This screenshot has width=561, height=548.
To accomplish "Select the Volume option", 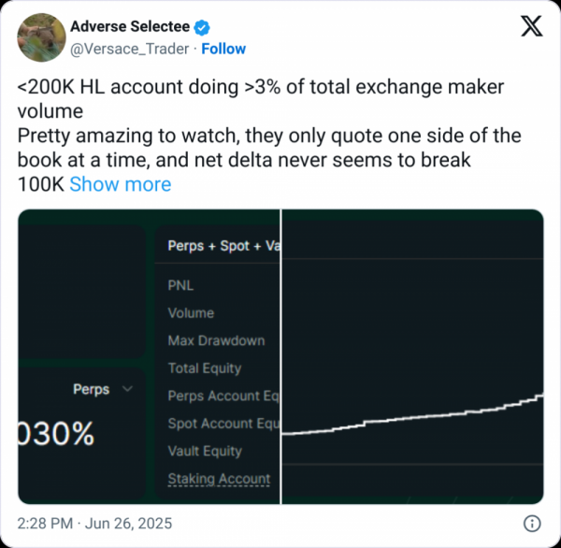I will pyautogui.click(x=191, y=313).
